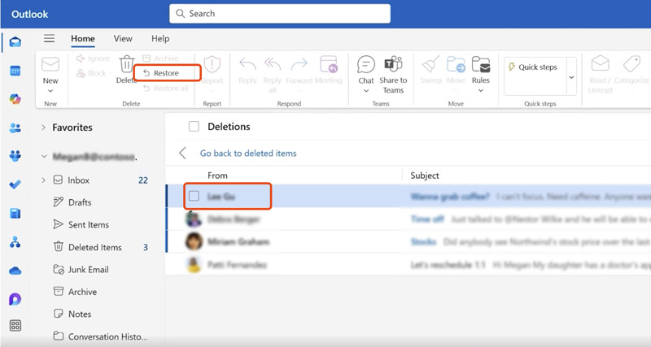
Task: Switch to the View tab
Action: click(x=123, y=38)
